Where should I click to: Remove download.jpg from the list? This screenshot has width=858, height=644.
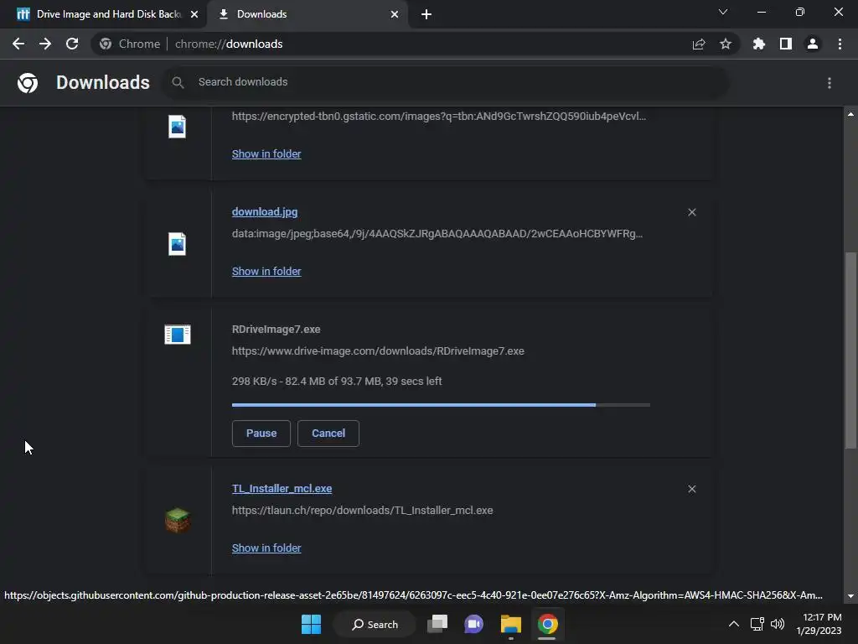pyautogui.click(x=691, y=212)
